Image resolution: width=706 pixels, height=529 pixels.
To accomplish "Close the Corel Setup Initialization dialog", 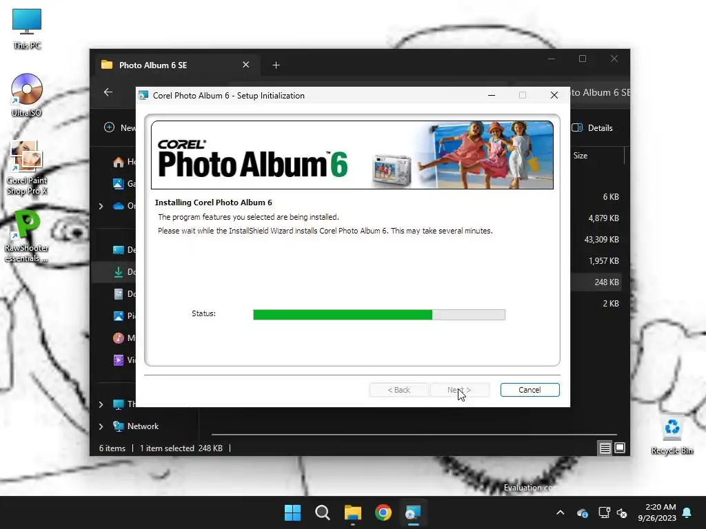I will [554, 95].
